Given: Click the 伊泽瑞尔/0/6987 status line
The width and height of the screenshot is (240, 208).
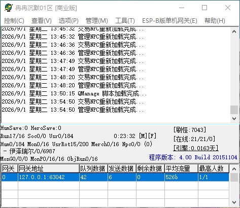Looking at the screenshot, I should click(29, 151).
